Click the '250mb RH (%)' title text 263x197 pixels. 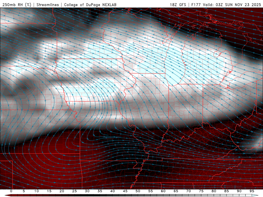[17, 5]
